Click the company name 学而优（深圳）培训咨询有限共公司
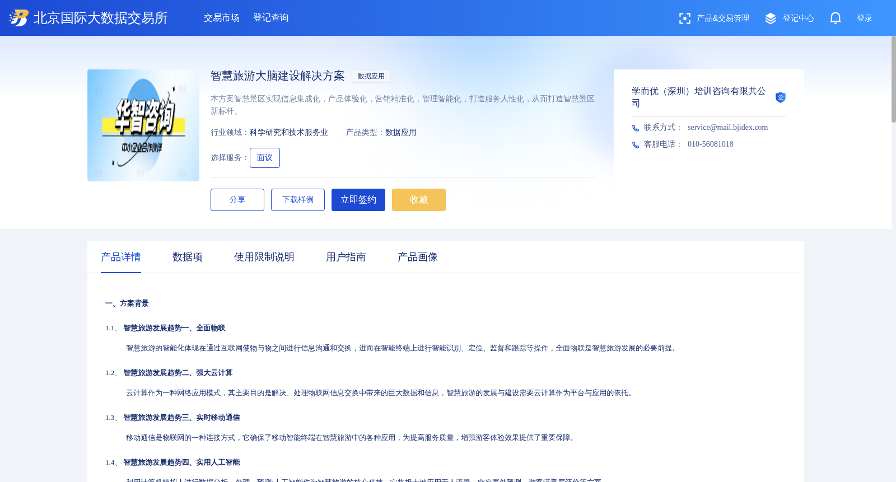The width and height of the screenshot is (896, 482). click(x=699, y=97)
